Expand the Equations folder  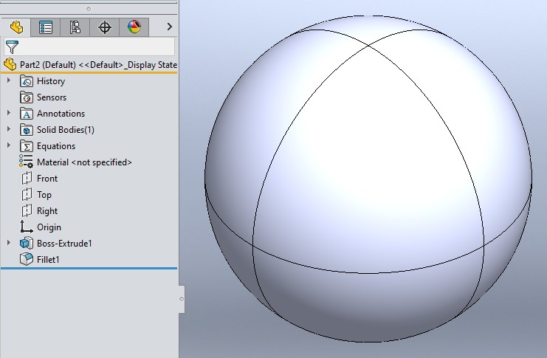pos(9,145)
